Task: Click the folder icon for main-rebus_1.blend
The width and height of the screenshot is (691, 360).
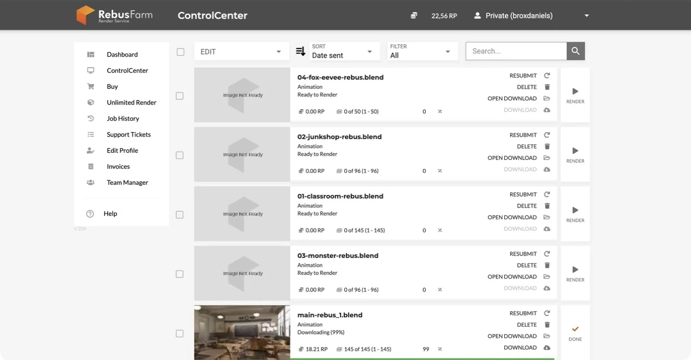Action: point(547,336)
